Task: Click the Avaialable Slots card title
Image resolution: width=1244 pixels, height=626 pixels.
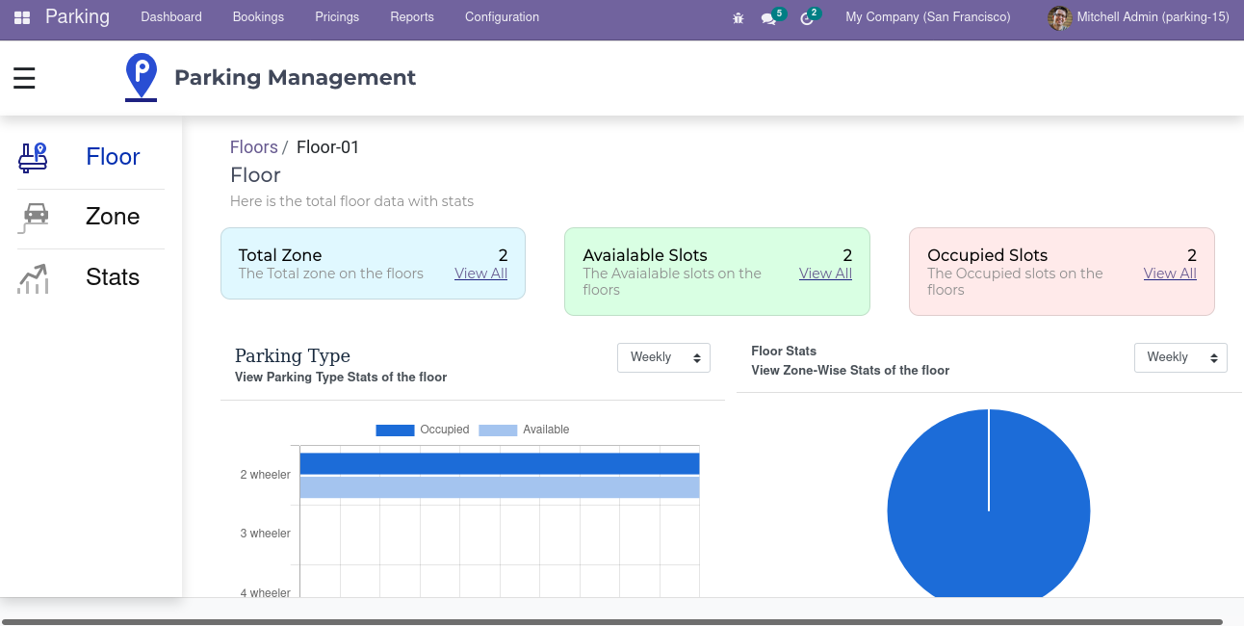Action: pos(645,255)
